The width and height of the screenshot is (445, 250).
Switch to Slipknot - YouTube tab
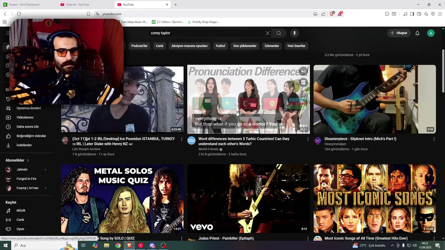tap(85, 5)
